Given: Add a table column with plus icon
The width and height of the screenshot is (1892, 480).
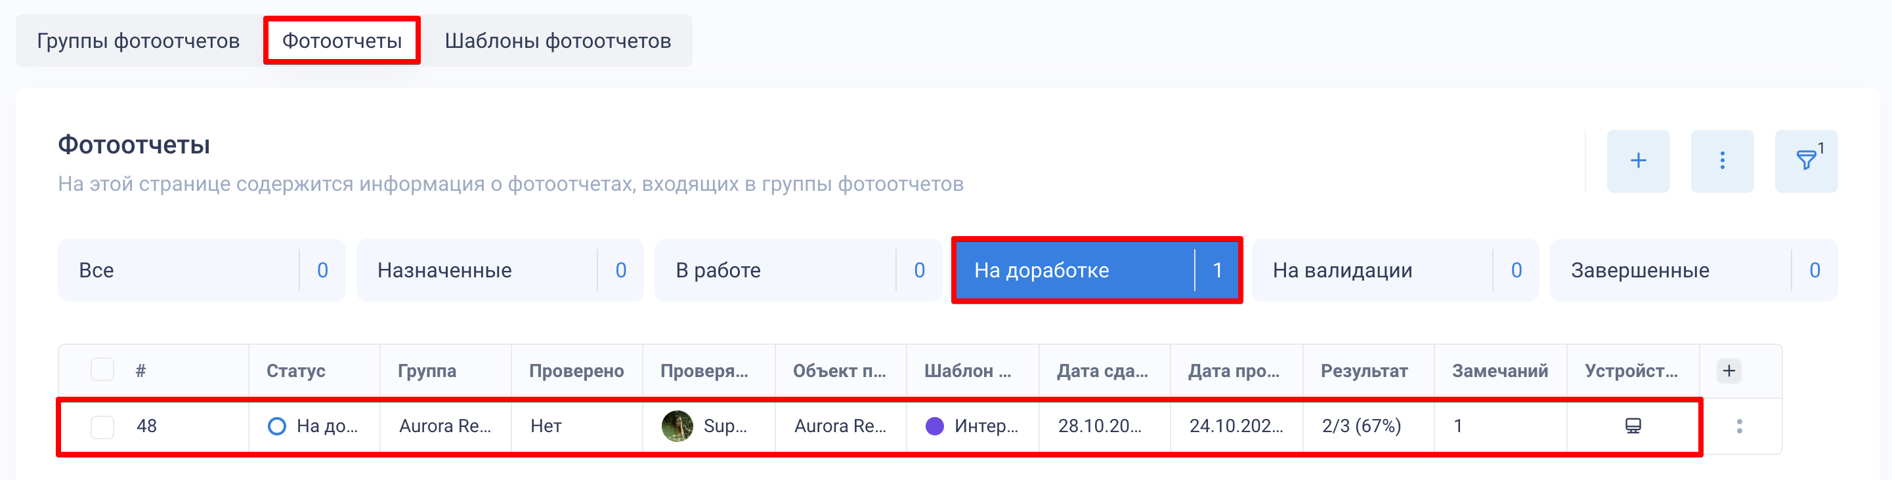Looking at the screenshot, I should click(x=1729, y=370).
